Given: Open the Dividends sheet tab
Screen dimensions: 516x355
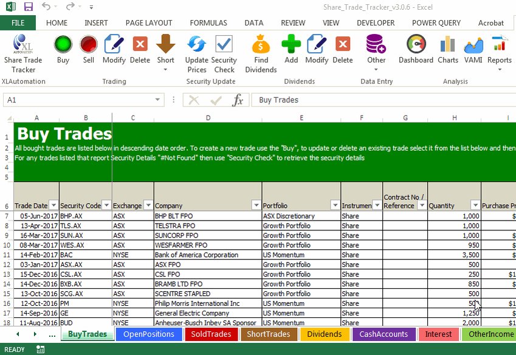Looking at the screenshot, I should [x=324, y=334].
